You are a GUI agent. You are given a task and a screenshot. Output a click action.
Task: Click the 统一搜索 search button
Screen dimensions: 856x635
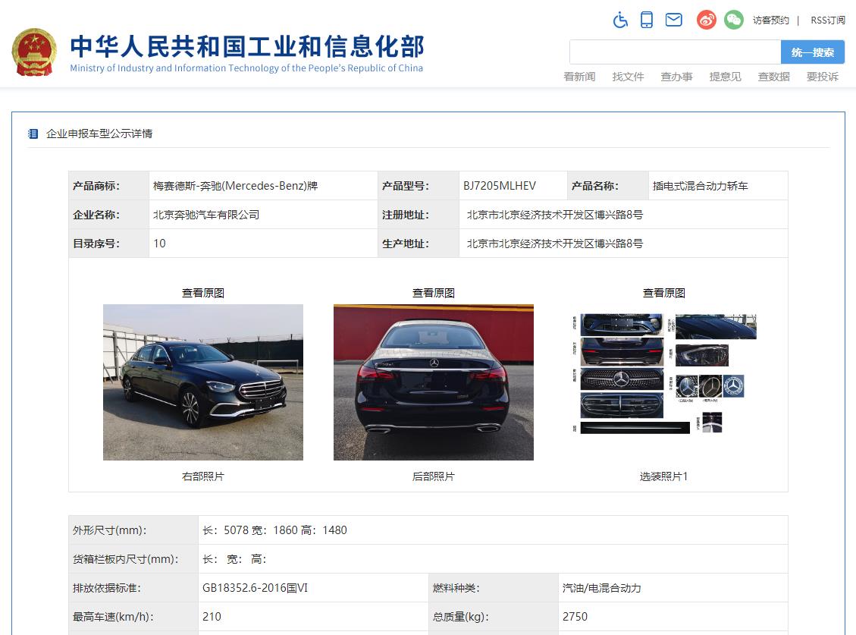tap(812, 52)
